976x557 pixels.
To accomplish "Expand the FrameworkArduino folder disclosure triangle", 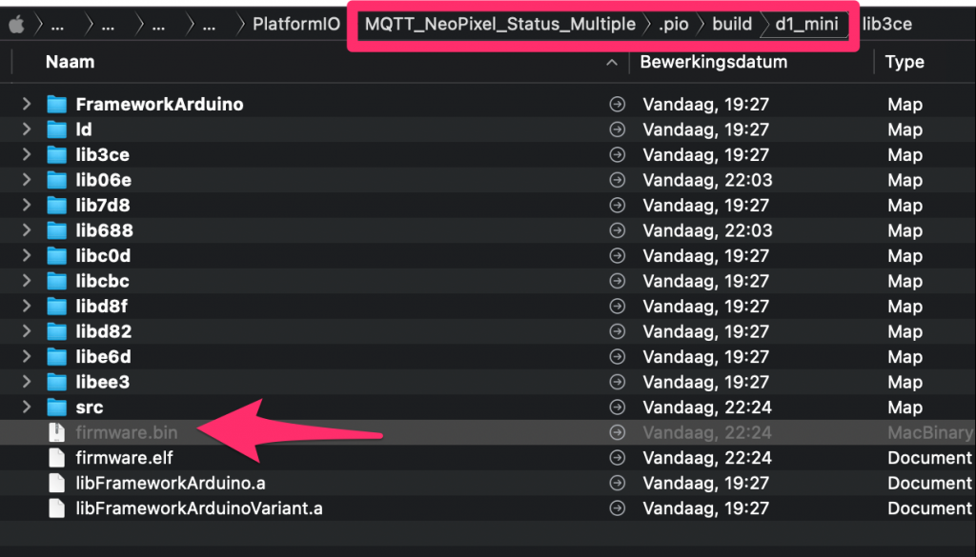I will point(27,105).
